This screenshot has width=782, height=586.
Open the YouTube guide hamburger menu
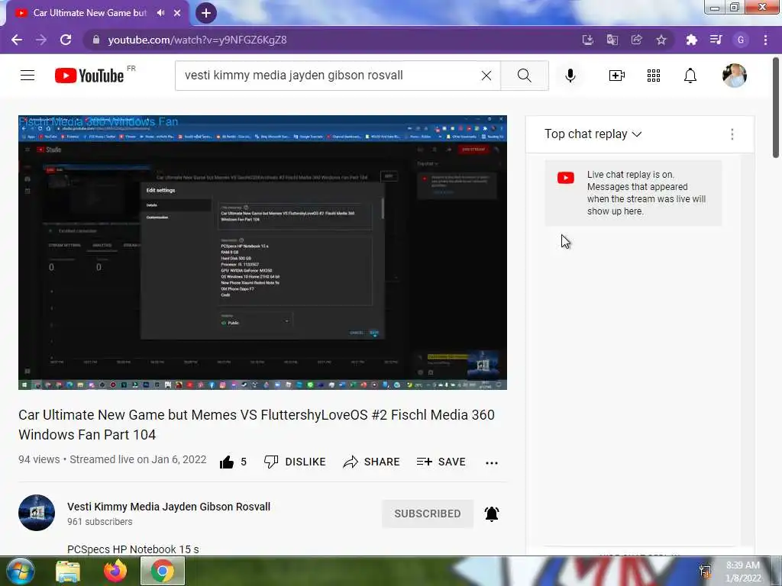pos(27,76)
